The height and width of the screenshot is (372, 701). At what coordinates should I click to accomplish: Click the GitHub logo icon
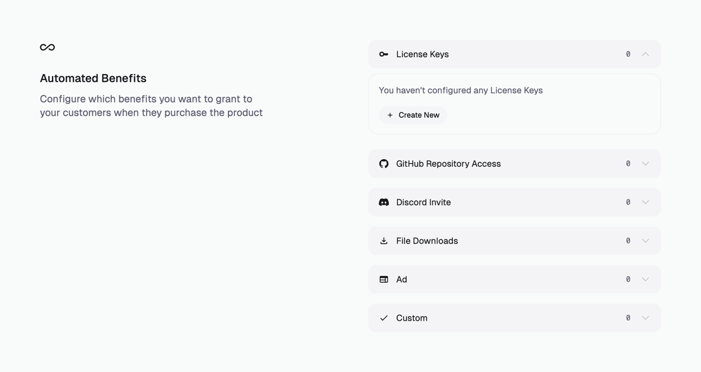tap(384, 164)
